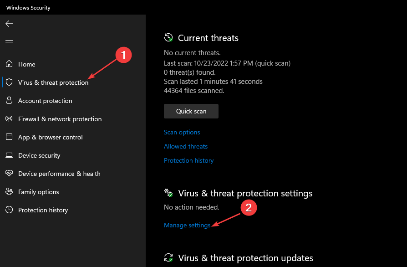This screenshot has width=407, height=267.
Task: Click the App & browser control icon
Action: point(9,137)
